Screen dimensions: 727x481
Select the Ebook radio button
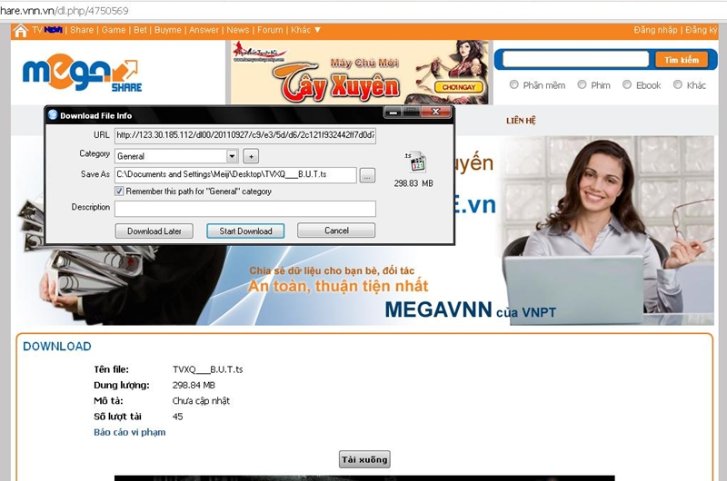tap(627, 84)
